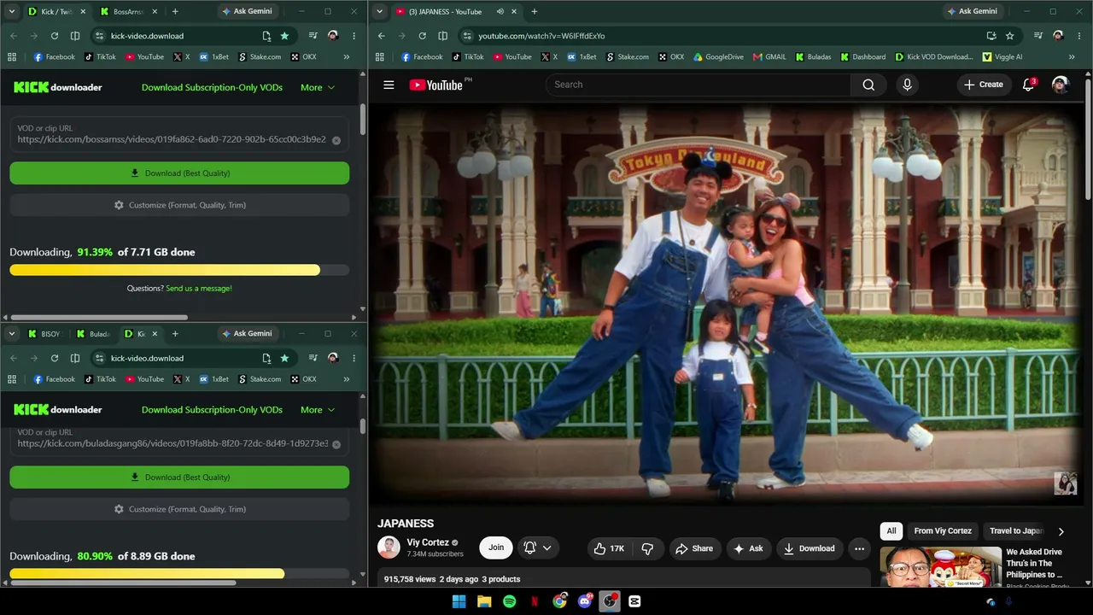This screenshot has width=1093, height=615.
Task: Open Chrome menu in the YouTube window
Action: click(x=1078, y=36)
